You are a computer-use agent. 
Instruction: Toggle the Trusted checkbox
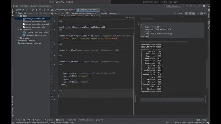coord(175,13)
